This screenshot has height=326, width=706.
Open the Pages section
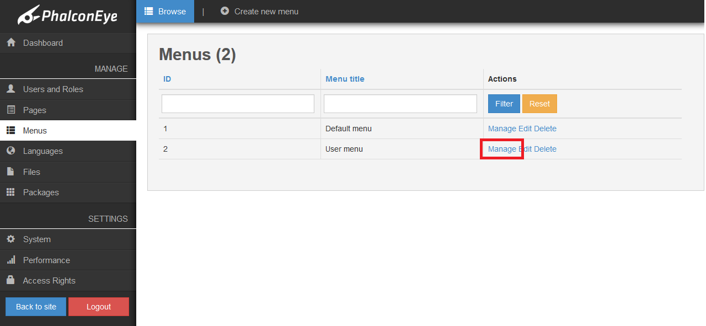tap(68, 110)
